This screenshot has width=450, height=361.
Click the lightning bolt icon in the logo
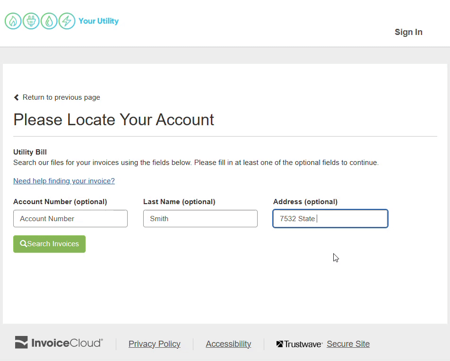click(67, 21)
